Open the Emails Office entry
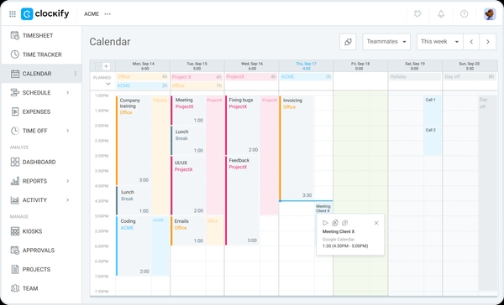504x305 pixels. (188, 231)
